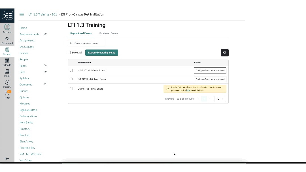Check the HIST 101 - Midterm Exam checkbox
306x172 pixels.
71,70
